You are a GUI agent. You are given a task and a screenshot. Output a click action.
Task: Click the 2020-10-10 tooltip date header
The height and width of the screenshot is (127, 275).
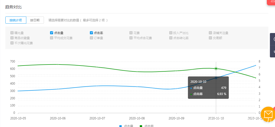tap(198, 82)
